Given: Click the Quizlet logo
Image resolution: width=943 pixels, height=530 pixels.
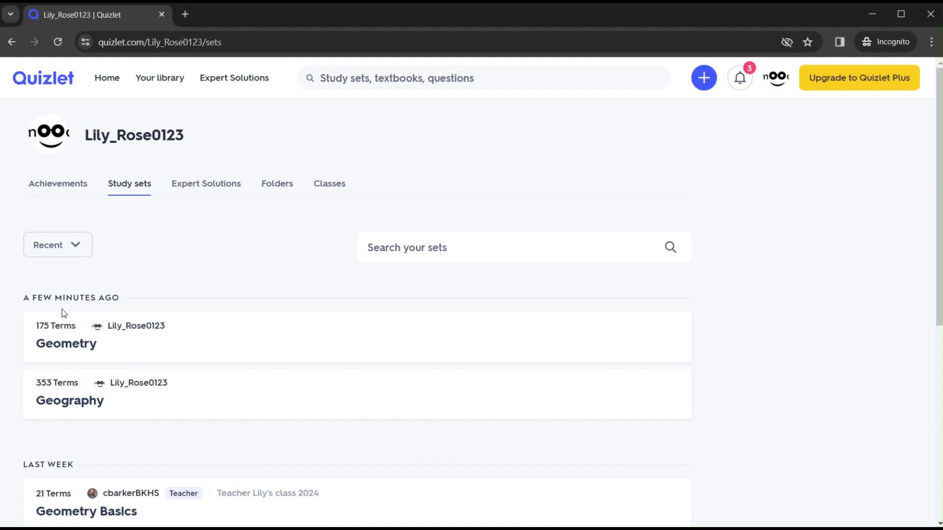Looking at the screenshot, I should point(43,78).
